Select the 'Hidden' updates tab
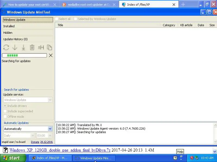Image resolution: width=217 pixels, height=162 pixels. point(28,33)
